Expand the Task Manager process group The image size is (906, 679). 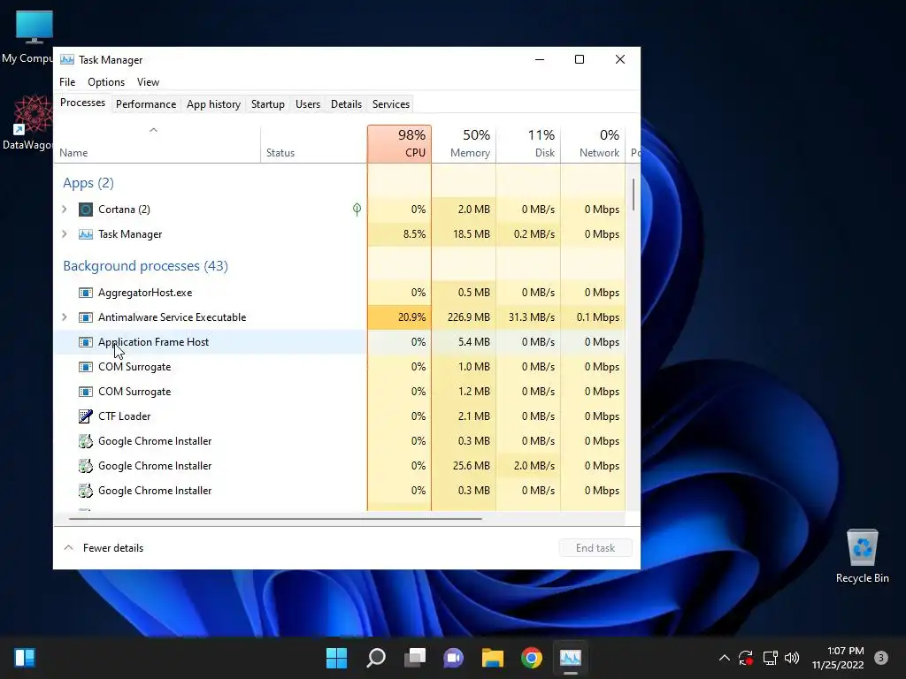tap(65, 234)
